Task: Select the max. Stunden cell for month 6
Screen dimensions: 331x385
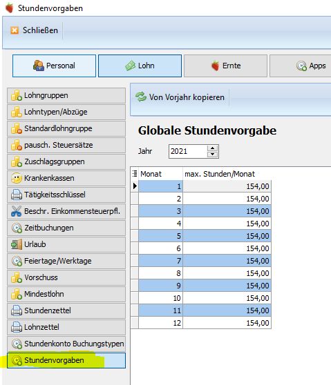Action: pyautogui.click(x=227, y=248)
